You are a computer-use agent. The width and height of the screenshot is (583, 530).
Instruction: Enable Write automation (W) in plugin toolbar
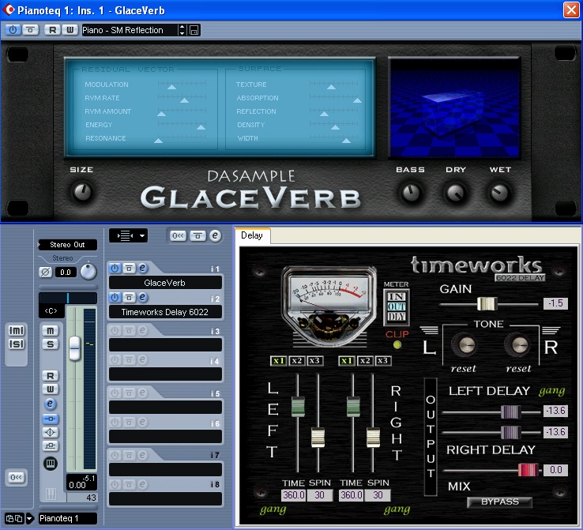pyautogui.click(x=70, y=30)
